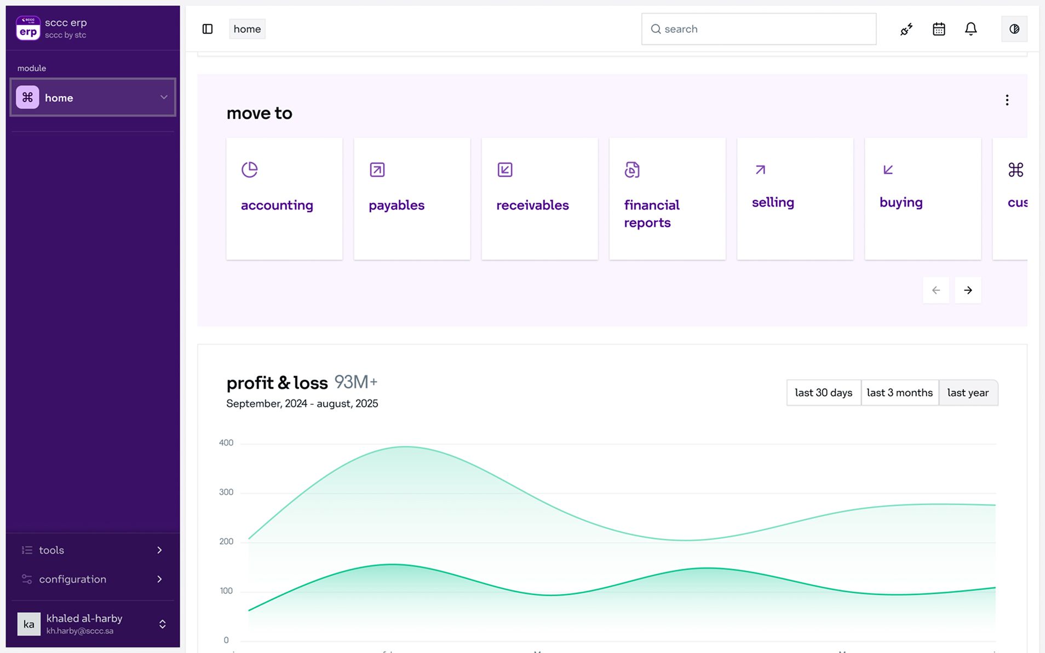Click the receivables arrow icon
Screen dimensions: 1045x653
coord(505,170)
